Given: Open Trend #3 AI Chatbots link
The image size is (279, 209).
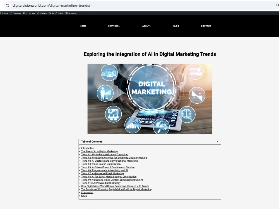Looking at the screenshot, I should click(109, 161).
